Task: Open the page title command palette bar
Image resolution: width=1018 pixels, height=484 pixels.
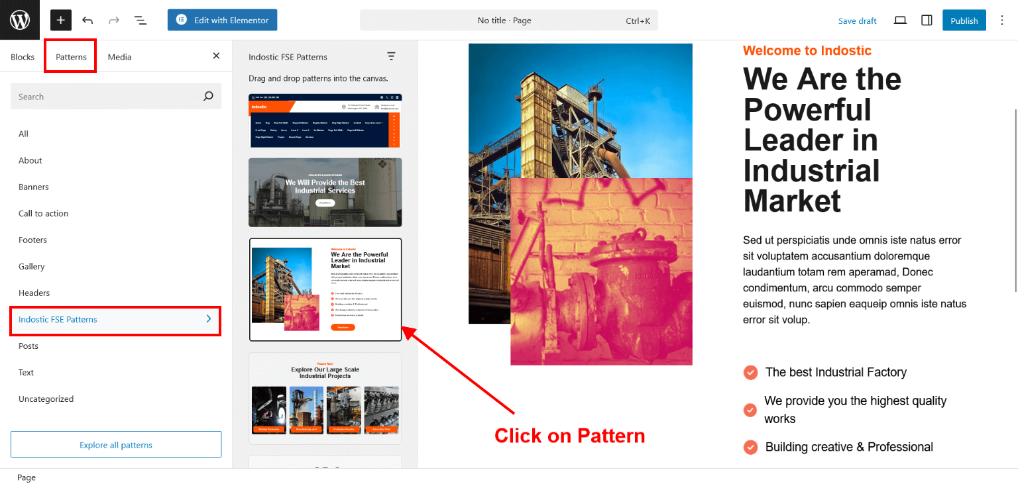Action: coord(508,21)
